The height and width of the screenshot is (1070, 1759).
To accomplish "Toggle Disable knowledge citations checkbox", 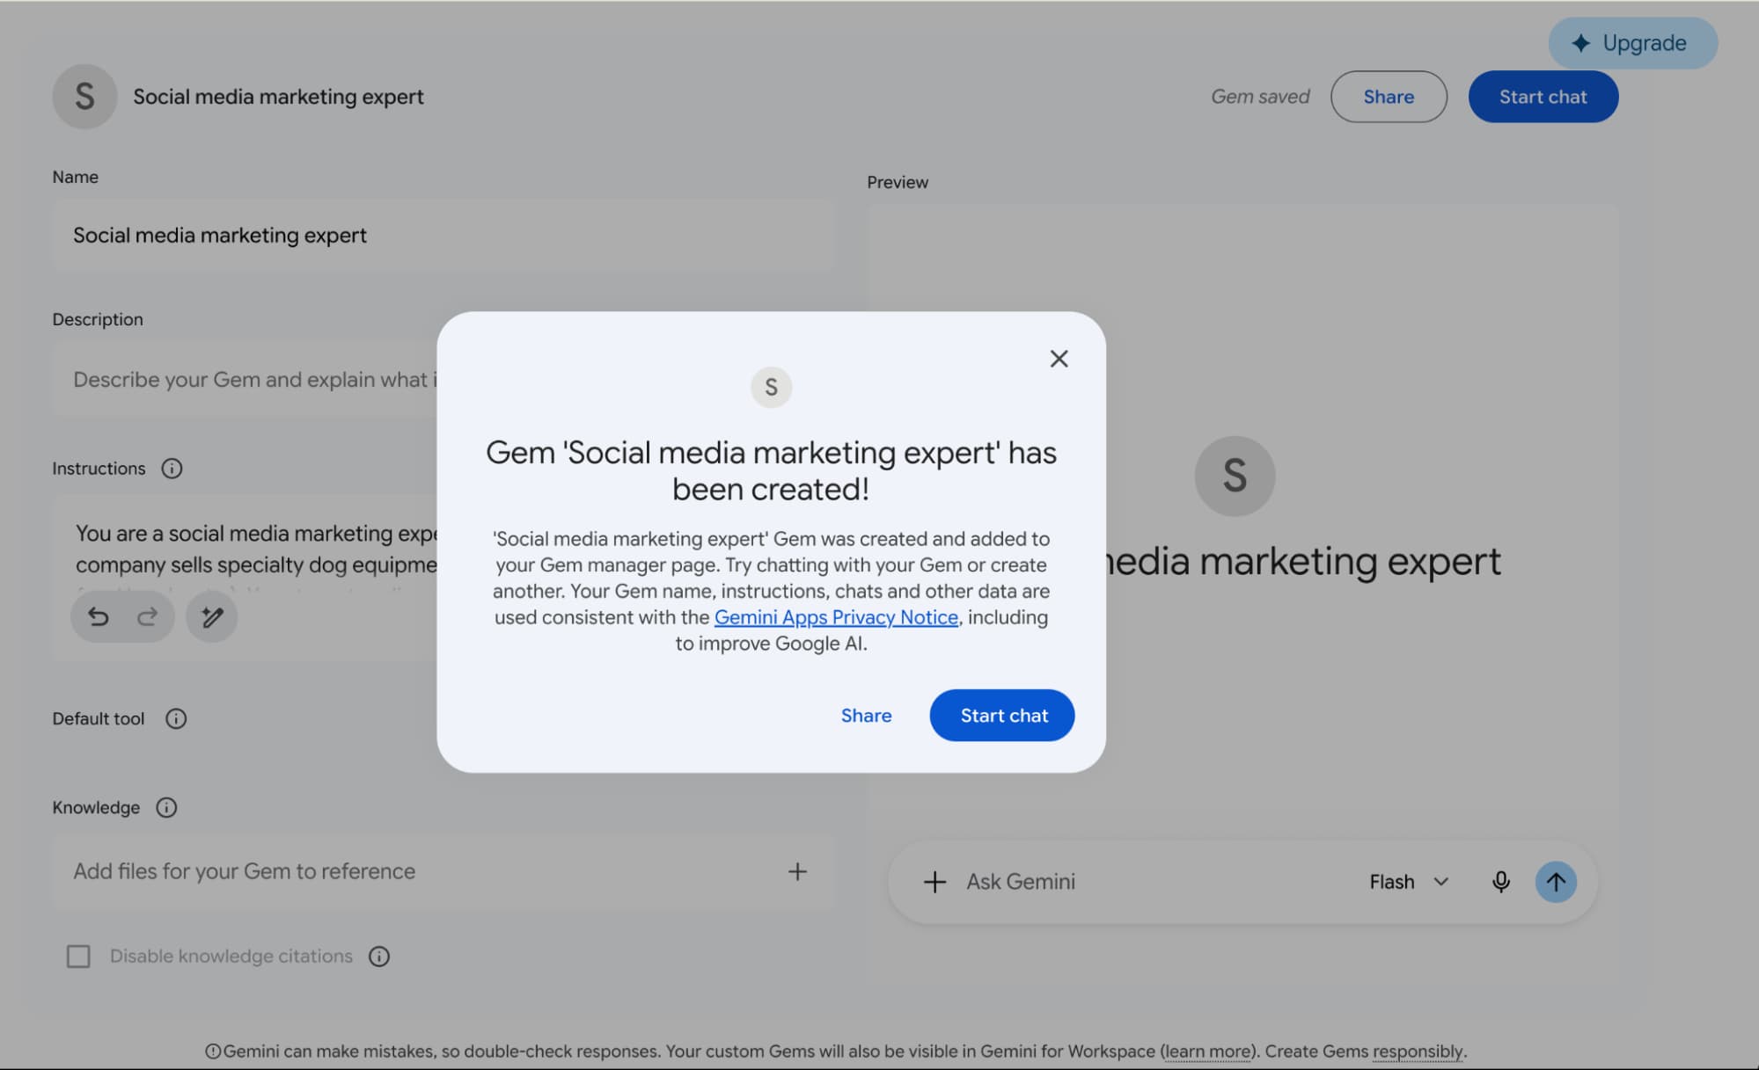I will [x=78, y=956].
